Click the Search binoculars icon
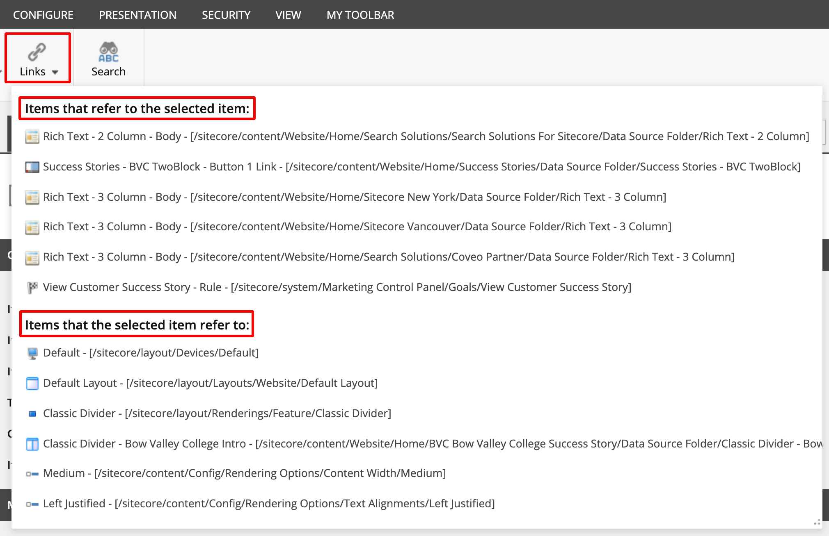 108,52
